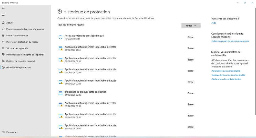Click the Paramètres gear icon
256x138 pixels.
tap(3, 132)
